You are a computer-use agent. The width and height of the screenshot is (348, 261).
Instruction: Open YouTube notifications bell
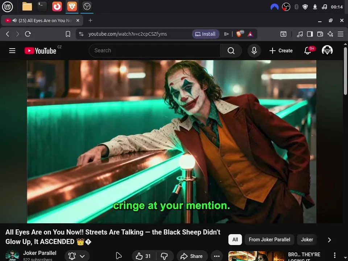[308, 51]
